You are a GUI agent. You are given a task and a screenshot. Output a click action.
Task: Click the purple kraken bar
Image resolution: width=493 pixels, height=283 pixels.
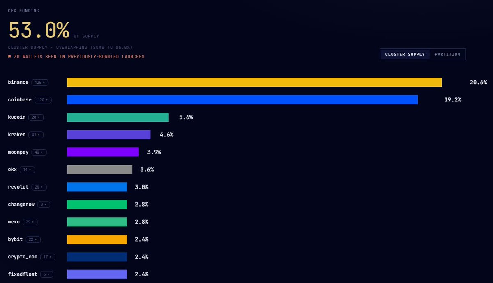point(109,135)
